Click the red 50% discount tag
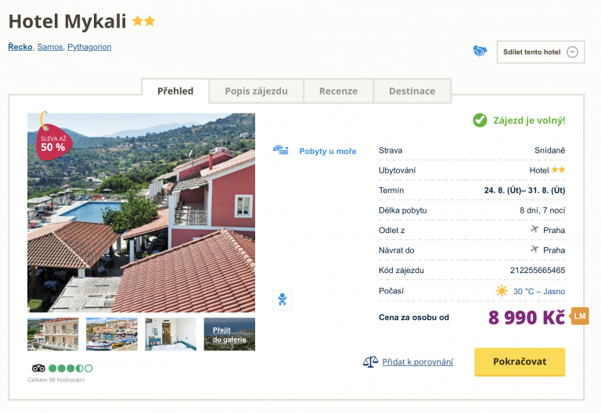601x413 pixels. coord(52,141)
